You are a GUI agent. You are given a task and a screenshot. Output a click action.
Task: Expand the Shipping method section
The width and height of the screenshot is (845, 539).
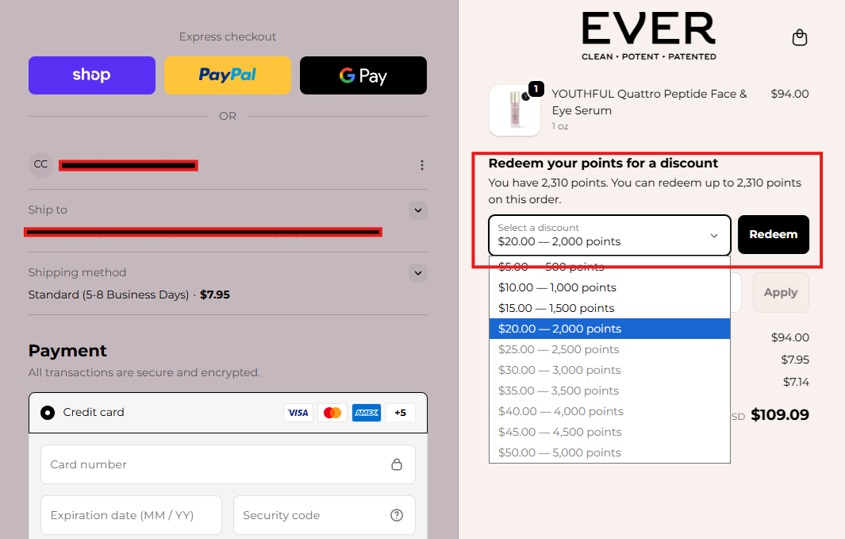click(x=418, y=273)
